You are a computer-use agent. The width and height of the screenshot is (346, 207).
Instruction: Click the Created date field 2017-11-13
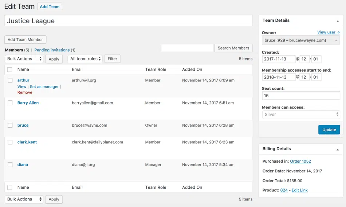(279, 59)
